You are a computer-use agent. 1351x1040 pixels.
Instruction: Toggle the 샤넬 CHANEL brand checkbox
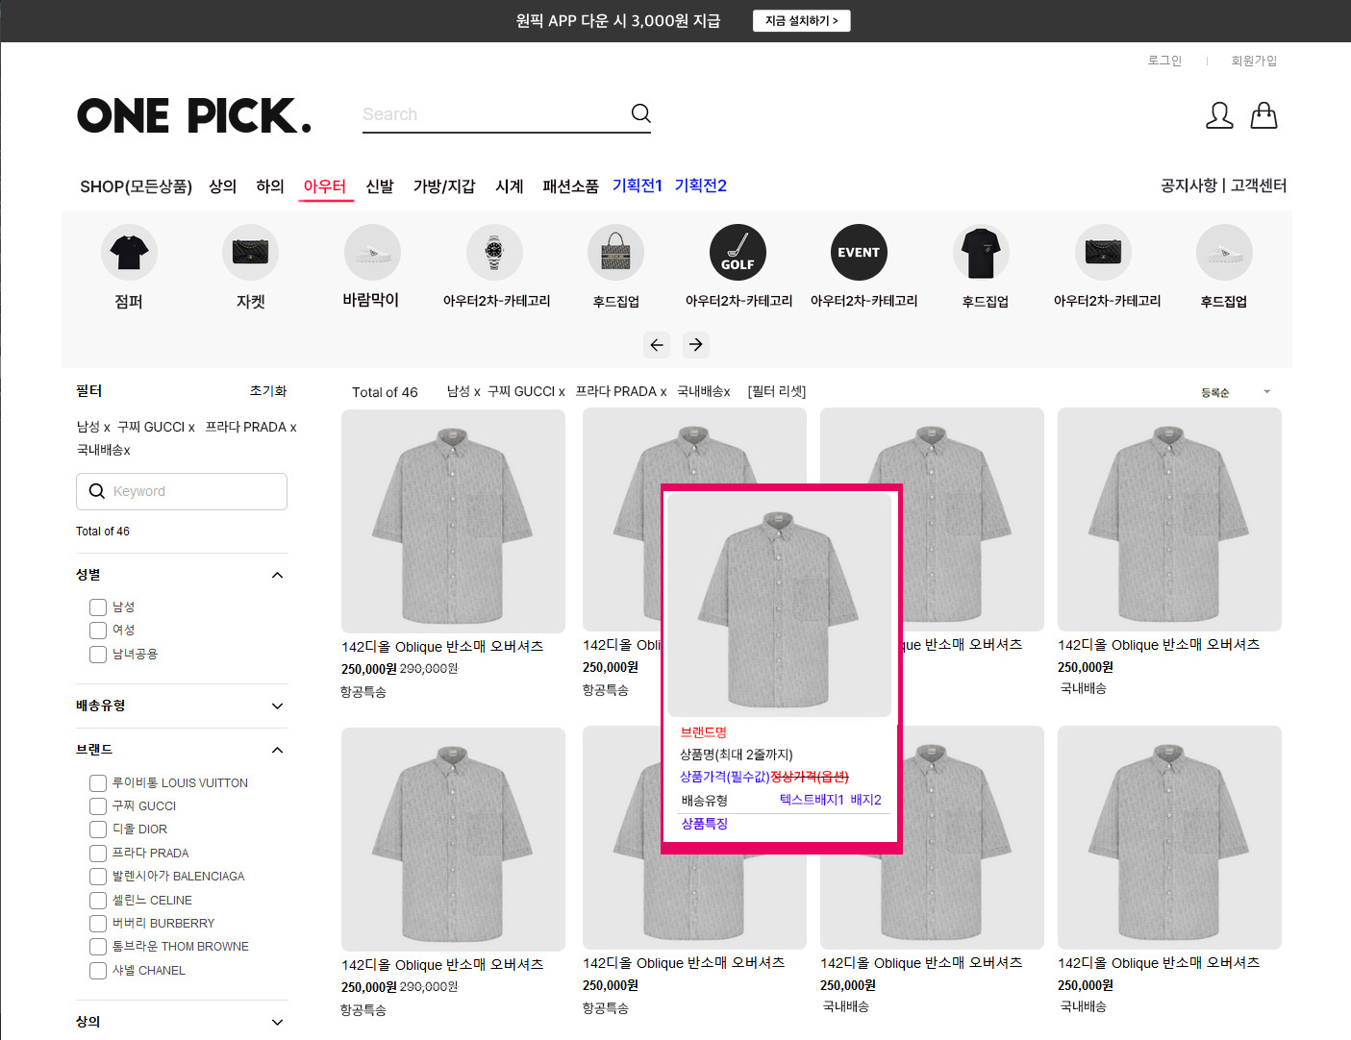pyautogui.click(x=98, y=971)
